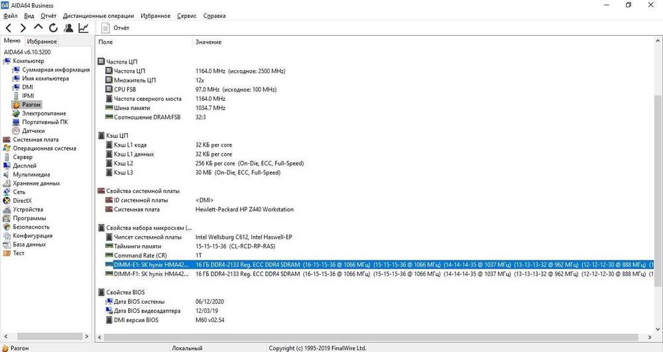This screenshot has height=352, width=663.
Task: Click the Системная плата category icon
Action: pyautogui.click(x=7, y=139)
